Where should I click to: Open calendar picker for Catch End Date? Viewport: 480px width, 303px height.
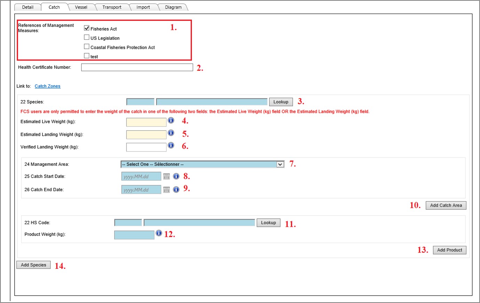tap(167, 190)
